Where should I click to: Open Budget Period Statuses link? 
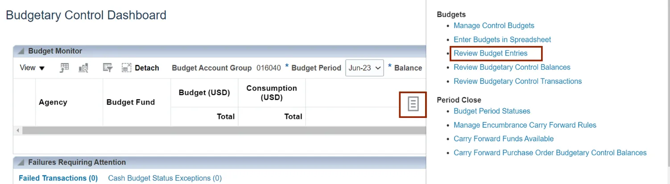[492, 111]
